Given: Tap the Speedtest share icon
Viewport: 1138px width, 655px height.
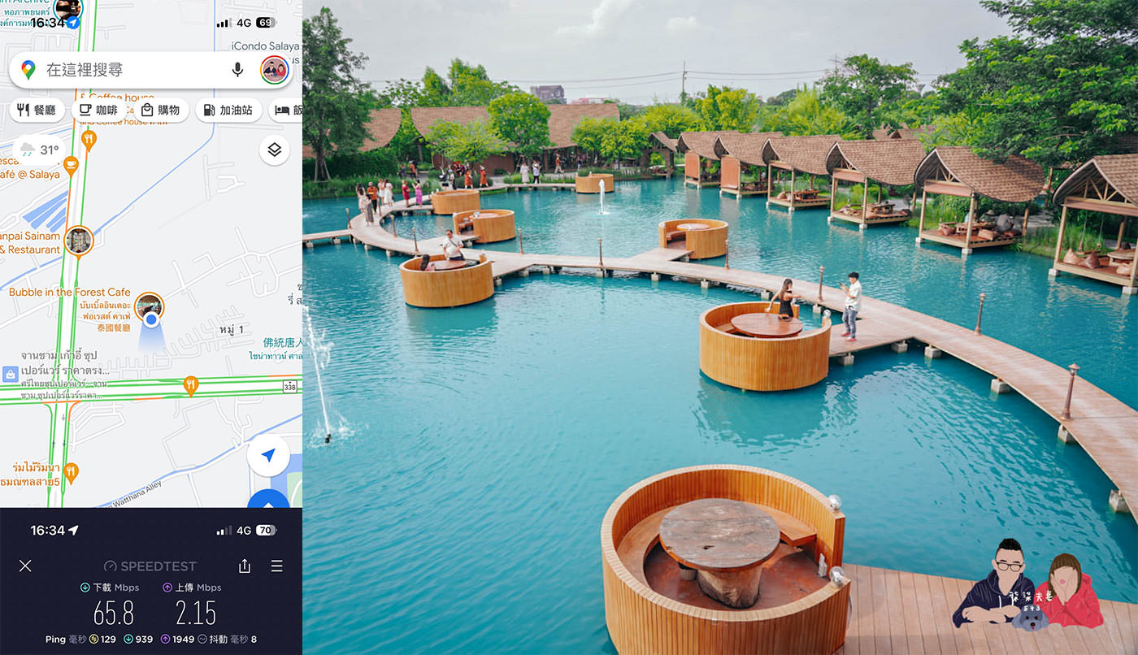Looking at the screenshot, I should pyautogui.click(x=245, y=566).
